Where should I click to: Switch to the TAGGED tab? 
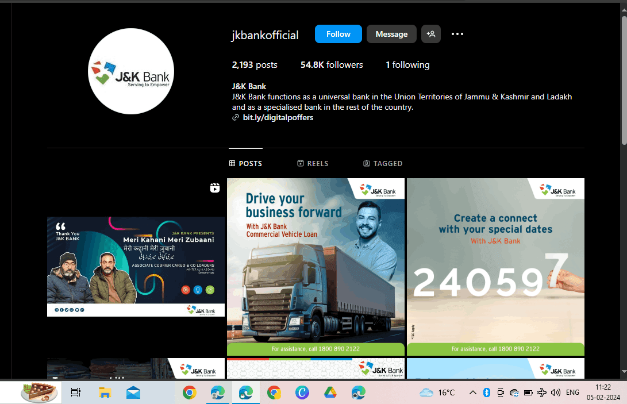[383, 163]
